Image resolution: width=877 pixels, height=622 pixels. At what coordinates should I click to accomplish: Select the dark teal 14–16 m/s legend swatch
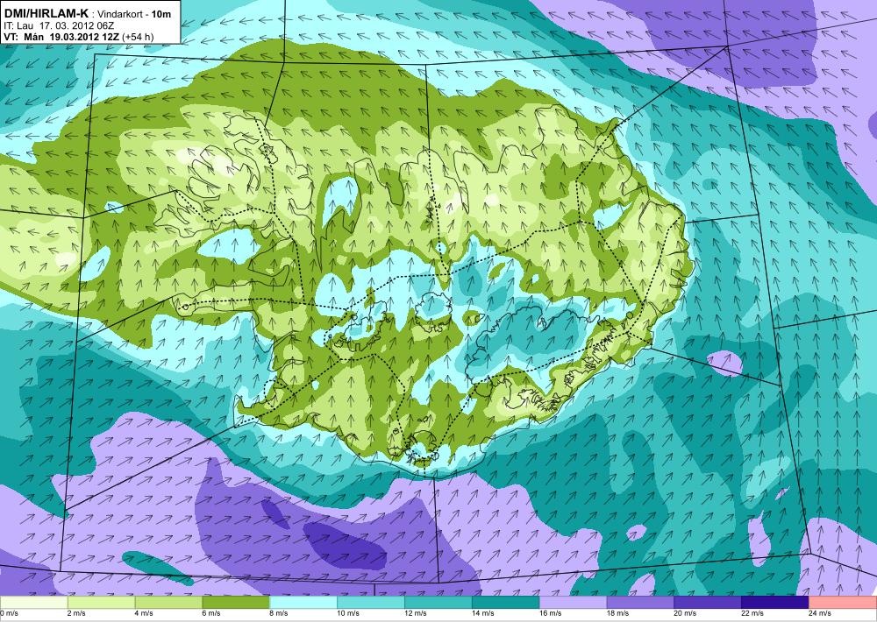coord(506,603)
